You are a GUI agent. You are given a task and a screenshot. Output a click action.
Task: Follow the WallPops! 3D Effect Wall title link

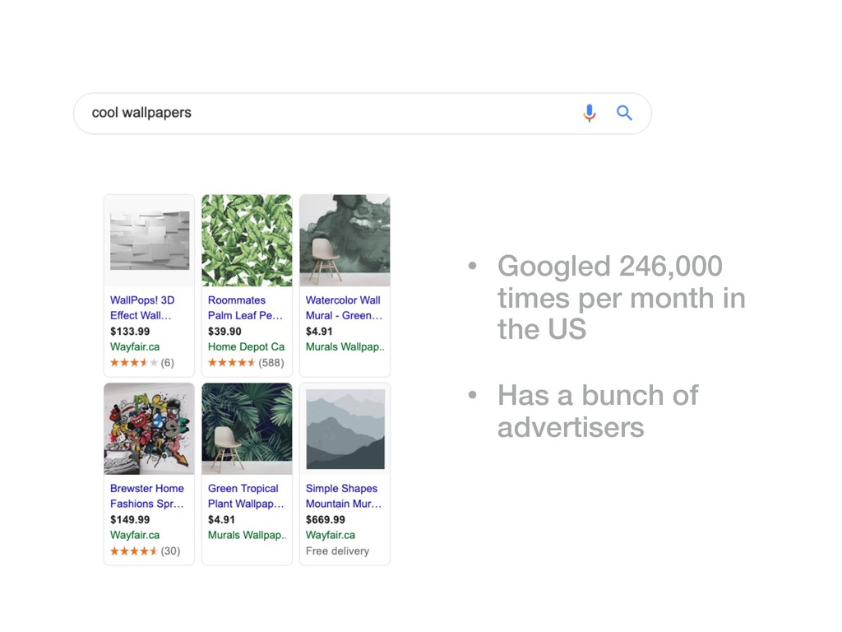pyautogui.click(x=141, y=308)
